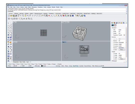The height and width of the screenshot is (104, 135).
Task: Click the Zoom Extents icon
Action: click(39, 16)
